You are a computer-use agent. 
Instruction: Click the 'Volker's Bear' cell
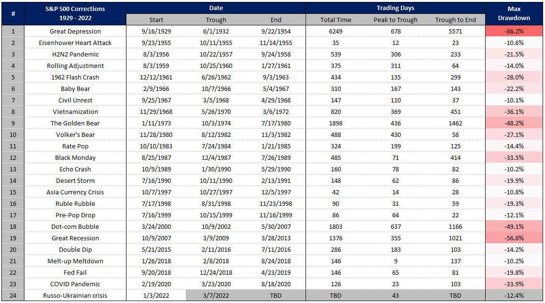pos(75,135)
